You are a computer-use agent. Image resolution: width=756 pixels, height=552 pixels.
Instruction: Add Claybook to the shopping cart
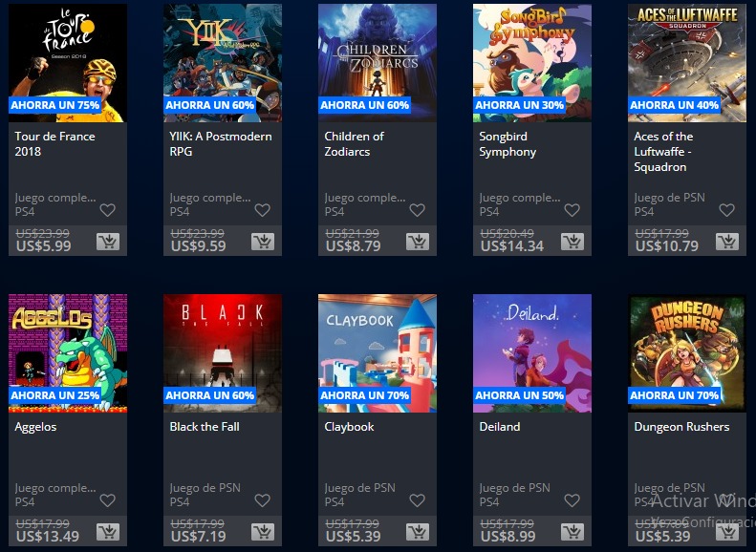point(418,532)
